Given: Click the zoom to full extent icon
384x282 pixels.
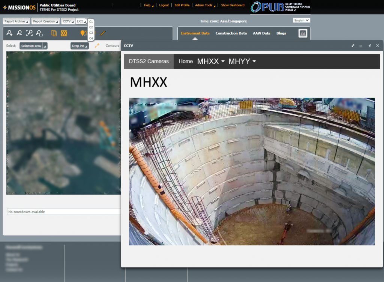Looking at the screenshot, I should [x=29, y=33].
